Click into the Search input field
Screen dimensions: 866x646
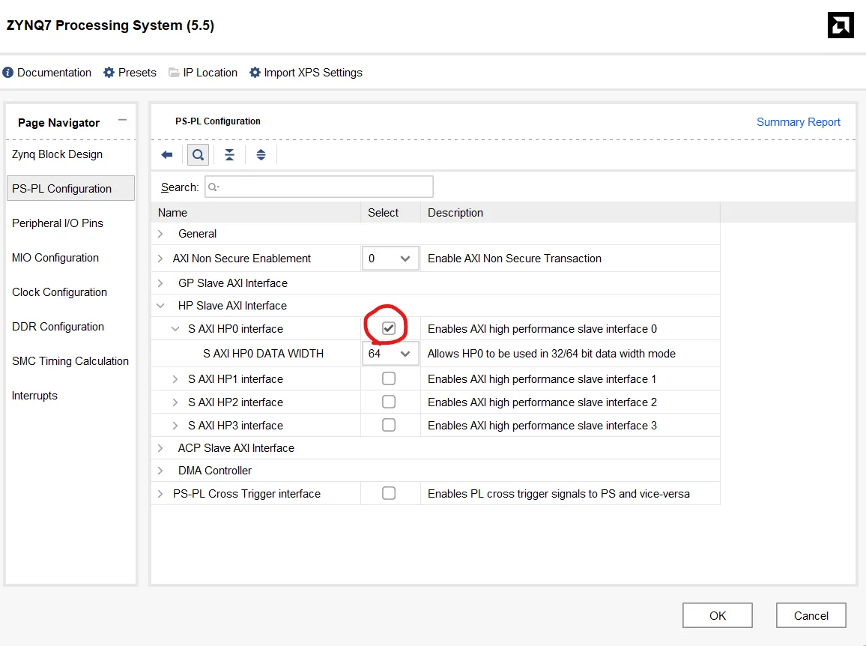click(318, 187)
